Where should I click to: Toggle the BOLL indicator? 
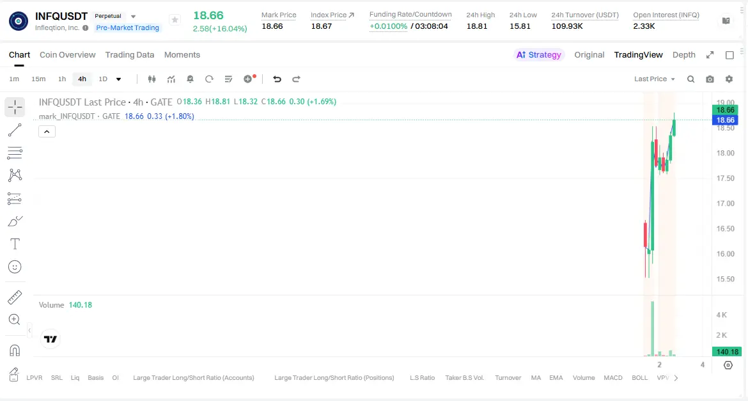click(640, 377)
